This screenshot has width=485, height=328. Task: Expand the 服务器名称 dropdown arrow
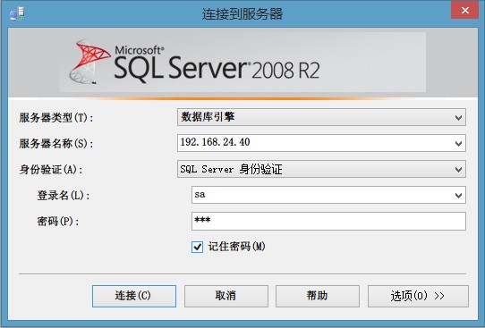[458, 143]
